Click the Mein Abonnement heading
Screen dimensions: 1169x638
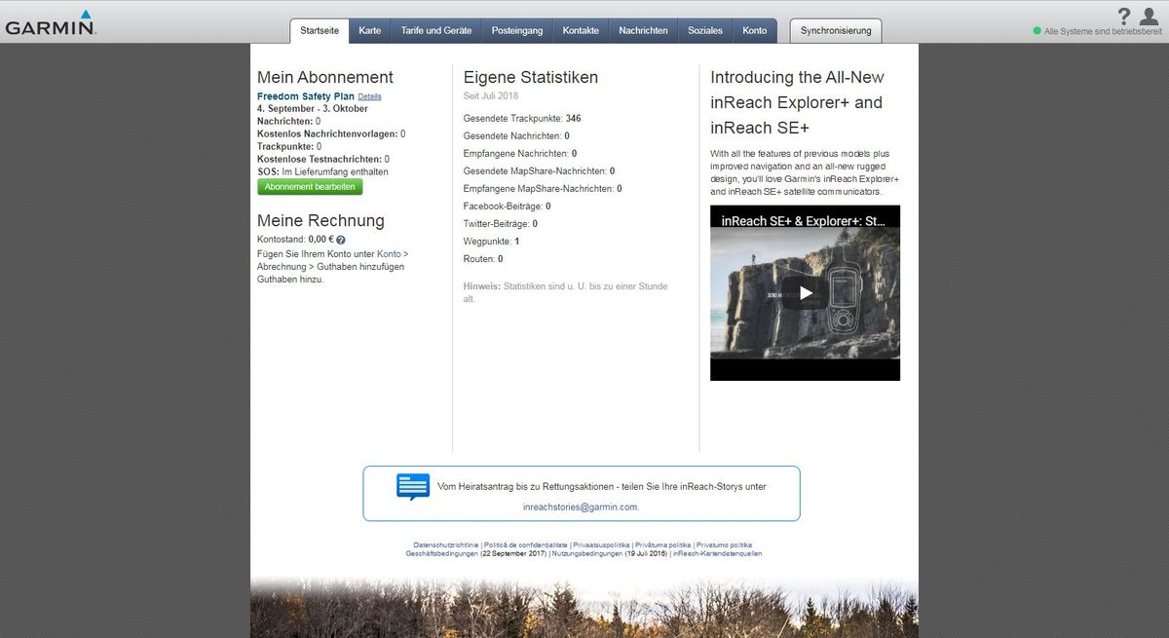[325, 78]
